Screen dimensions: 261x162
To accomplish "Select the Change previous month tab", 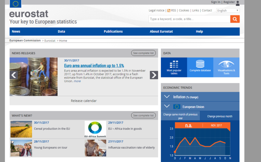I will click(x=220, y=116).
